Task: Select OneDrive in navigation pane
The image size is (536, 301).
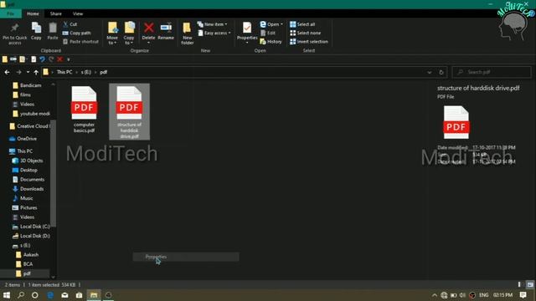Action: (x=23, y=139)
